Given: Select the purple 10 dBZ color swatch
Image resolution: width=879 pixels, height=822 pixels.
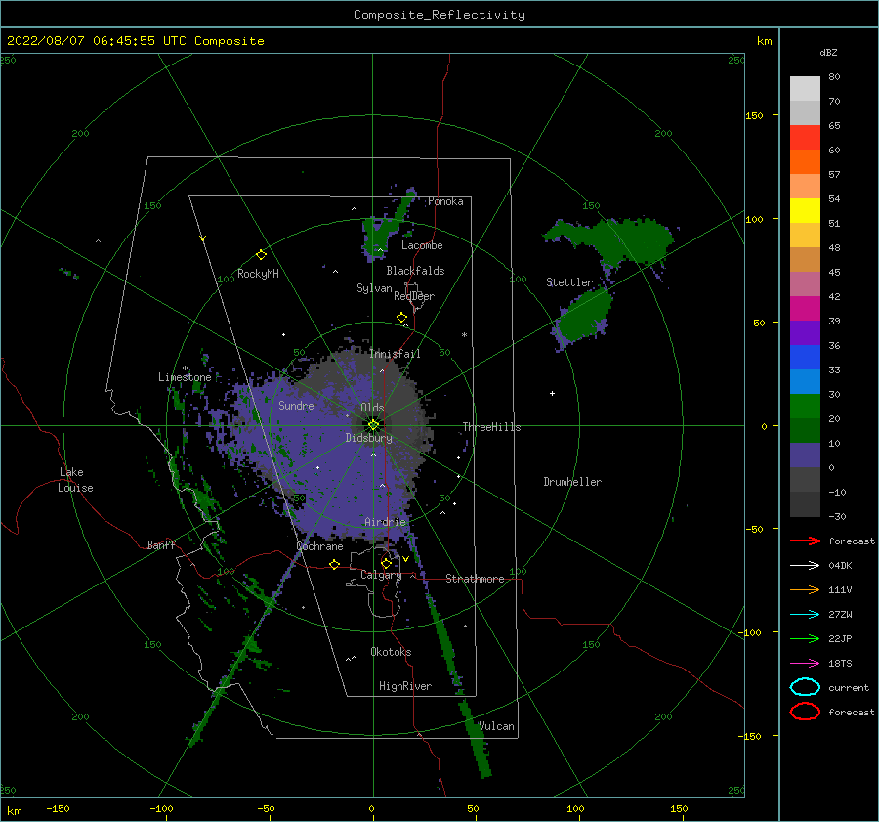Looking at the screenshot, I should [805, 455].
